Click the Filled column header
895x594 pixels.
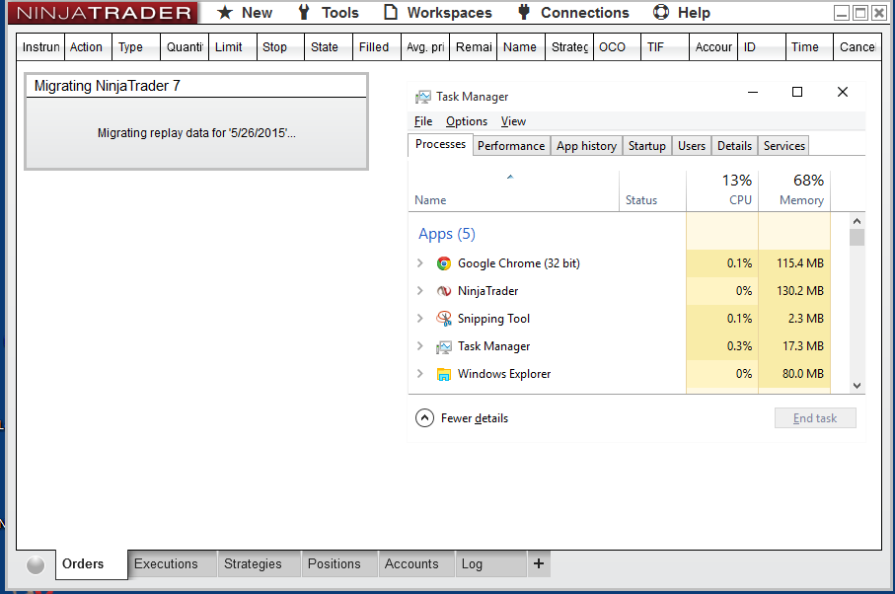coord(376,47)
